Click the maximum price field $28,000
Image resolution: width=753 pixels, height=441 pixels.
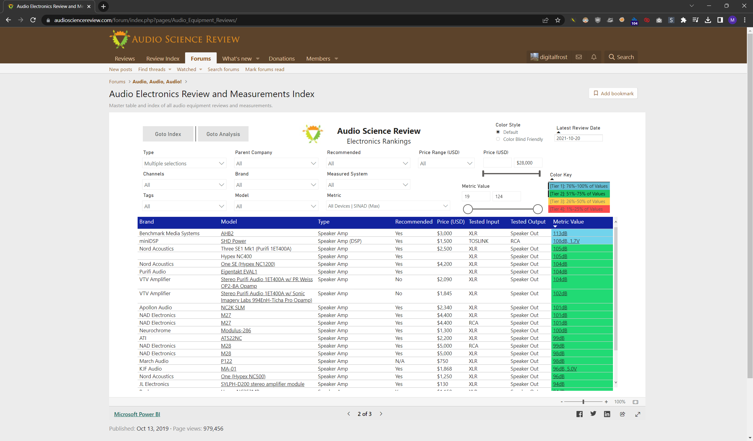(x=528, y=163)
